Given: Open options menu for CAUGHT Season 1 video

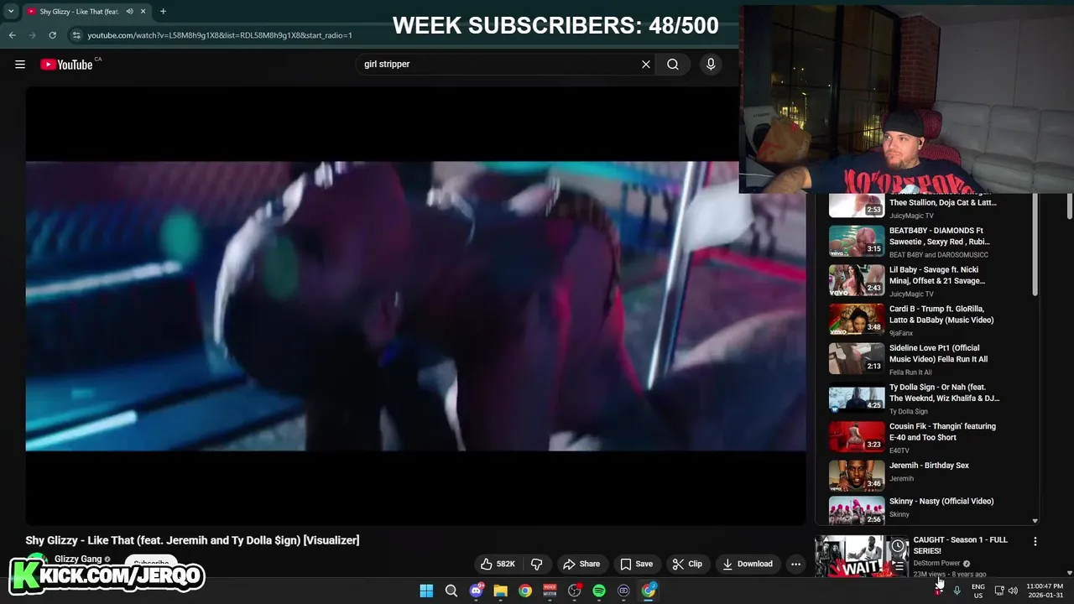Looking at the screenshot, I should pyautogui.click(x=1035, y=542).
